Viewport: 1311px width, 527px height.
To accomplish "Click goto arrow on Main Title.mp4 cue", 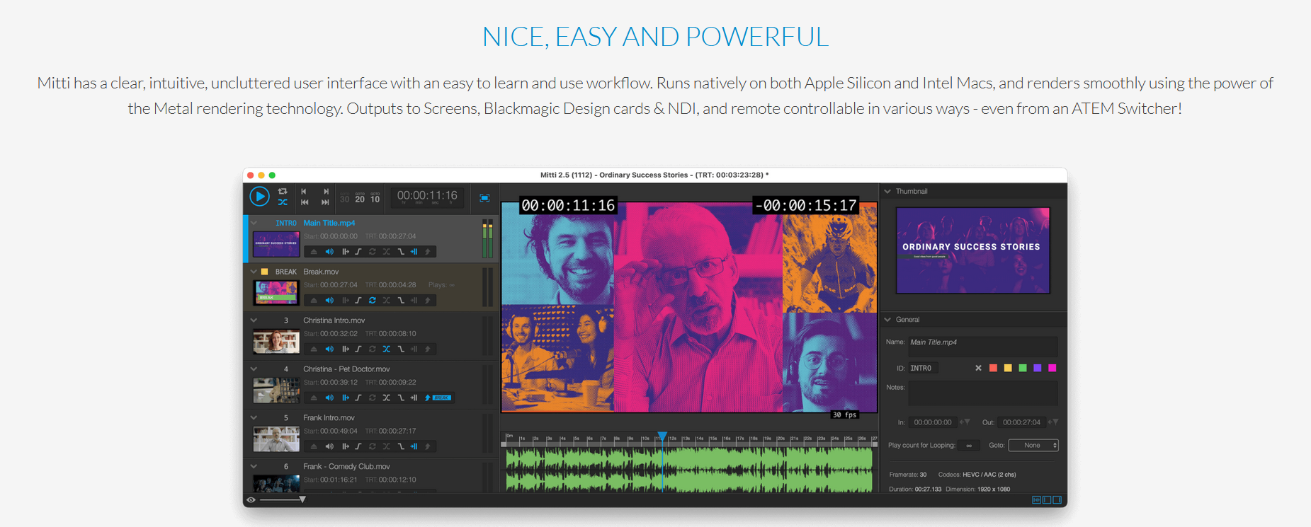I will pos(428,252).
